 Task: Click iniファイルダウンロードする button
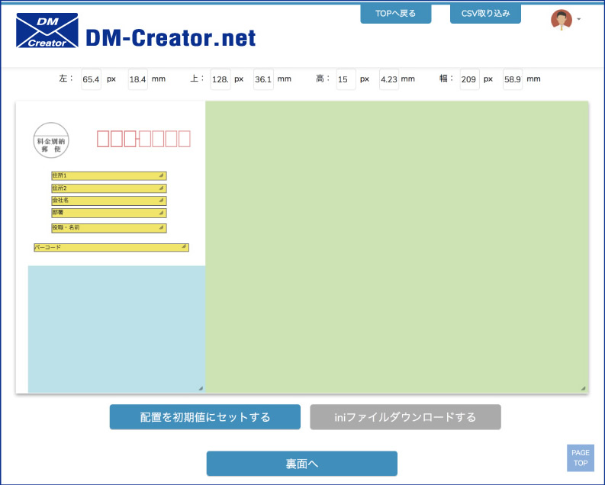click(405, 417)
